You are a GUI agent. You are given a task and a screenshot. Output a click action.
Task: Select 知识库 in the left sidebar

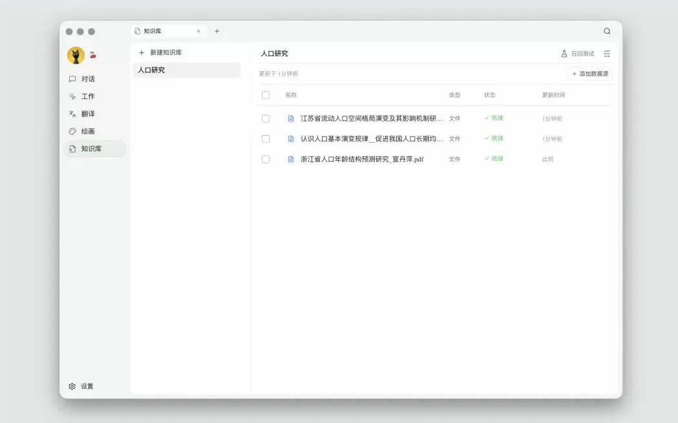tap(94, 149)
